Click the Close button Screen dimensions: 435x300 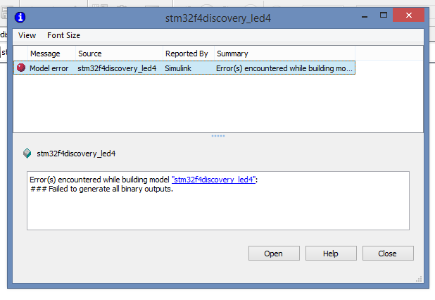388,253
